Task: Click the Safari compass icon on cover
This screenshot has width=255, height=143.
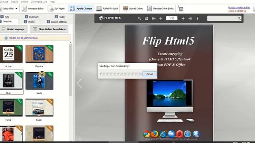Action: [x=188, y=134]
